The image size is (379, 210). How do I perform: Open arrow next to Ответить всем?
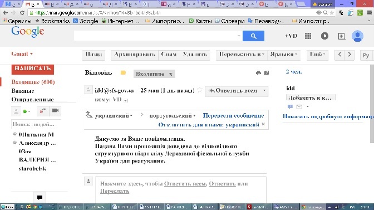pyautogui.click(x=264, y=90)
